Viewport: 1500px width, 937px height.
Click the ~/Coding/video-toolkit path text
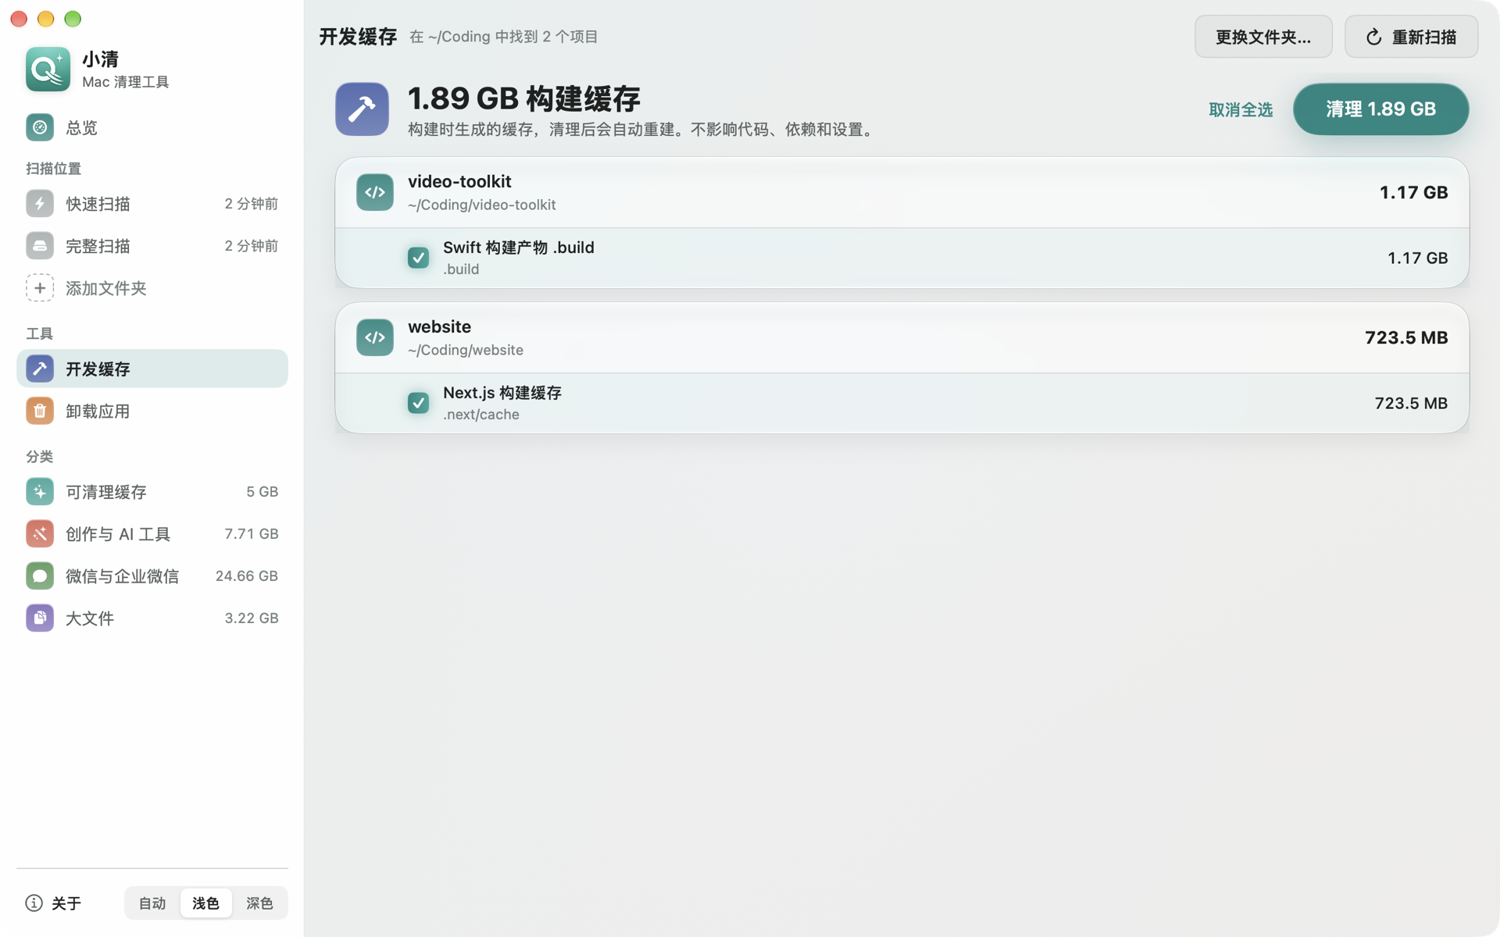coord(482,205)
